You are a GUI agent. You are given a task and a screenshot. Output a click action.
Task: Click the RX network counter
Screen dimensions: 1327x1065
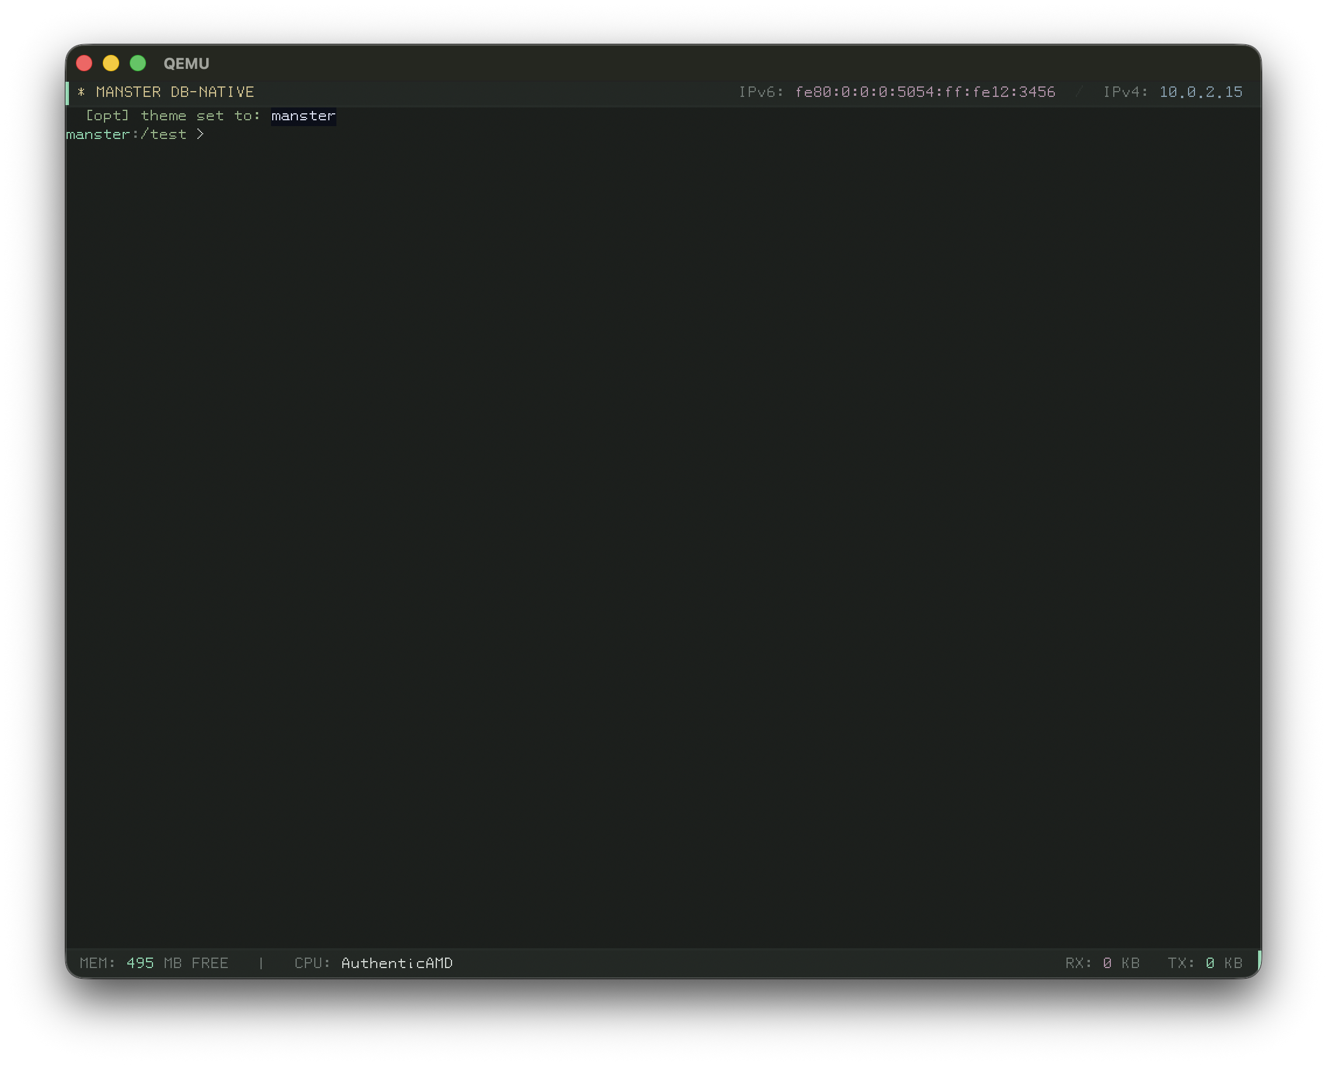(x=1102, y=963)
